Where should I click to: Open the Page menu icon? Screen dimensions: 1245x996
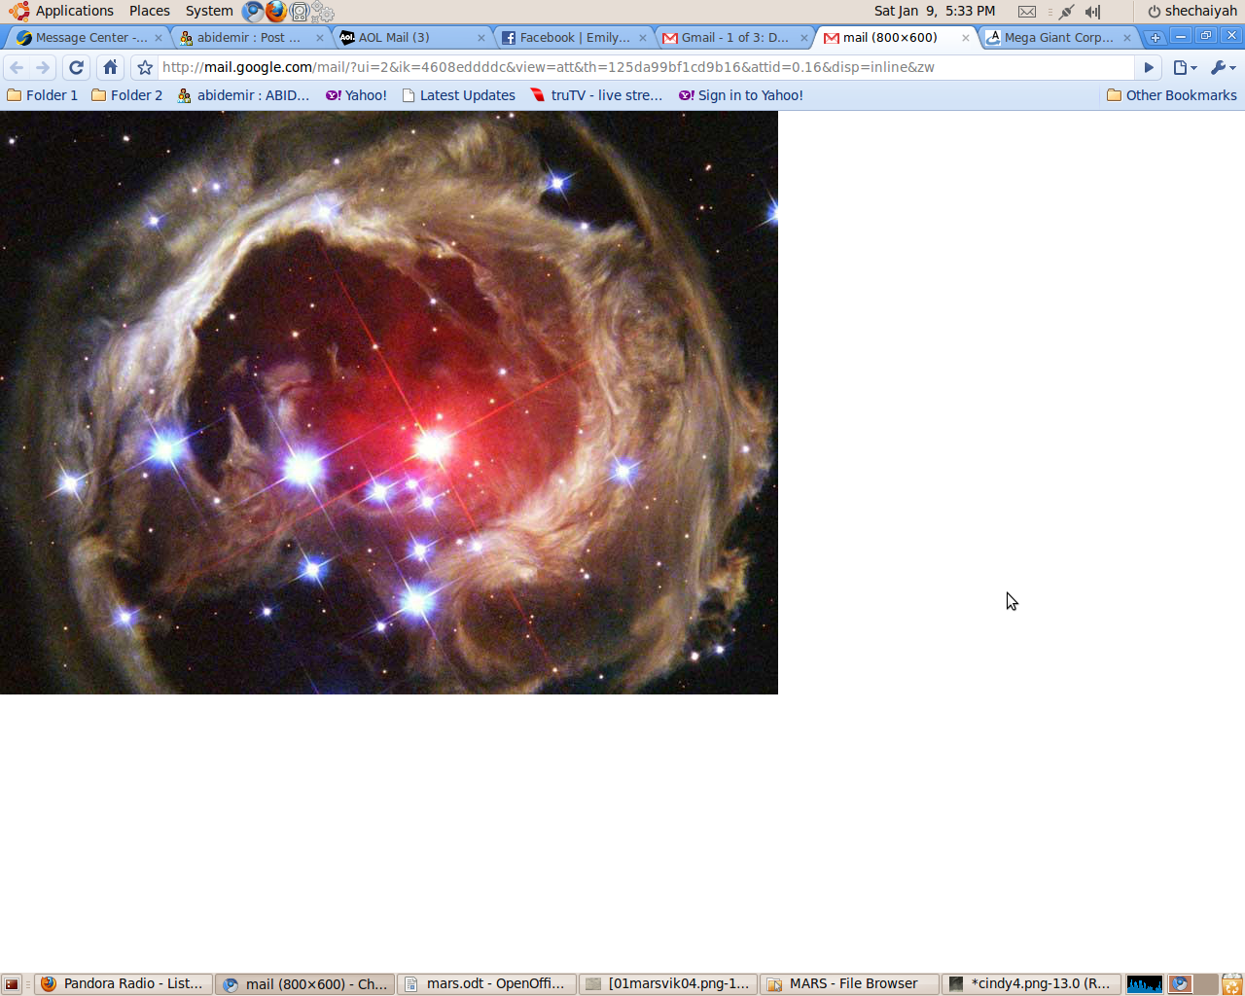(1184, 67)
